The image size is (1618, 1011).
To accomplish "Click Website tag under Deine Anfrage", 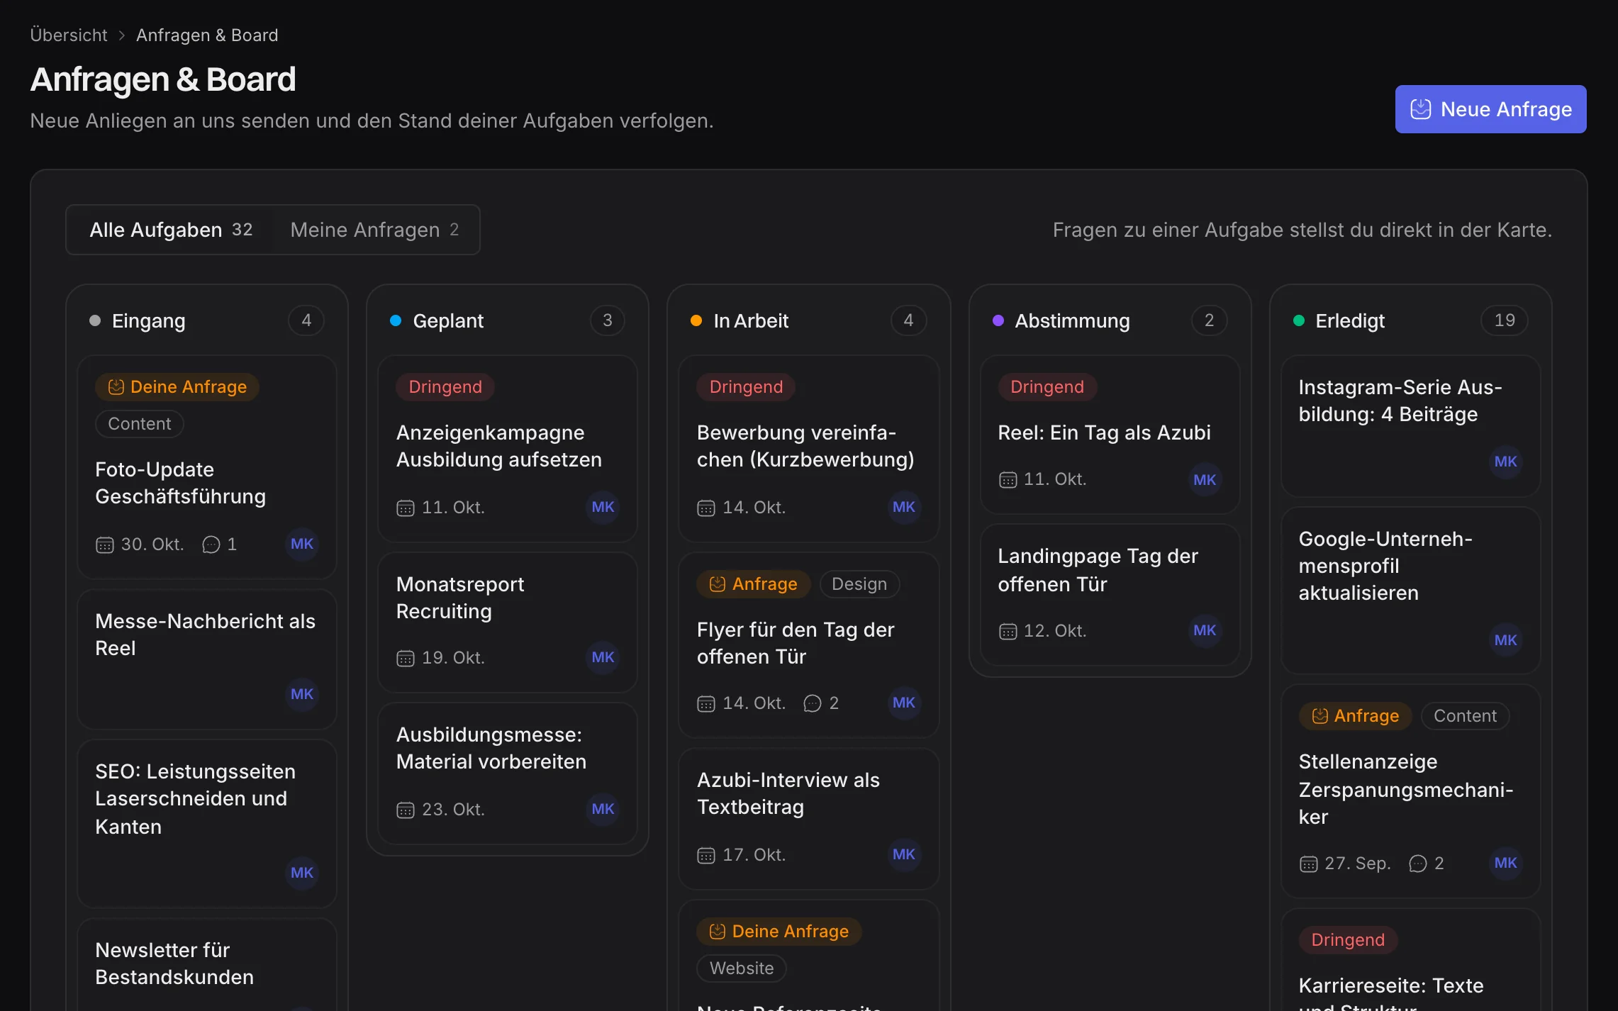I will pos(742,968).
